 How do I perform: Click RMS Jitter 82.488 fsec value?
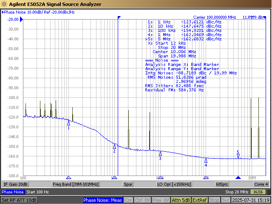[190, 86]
